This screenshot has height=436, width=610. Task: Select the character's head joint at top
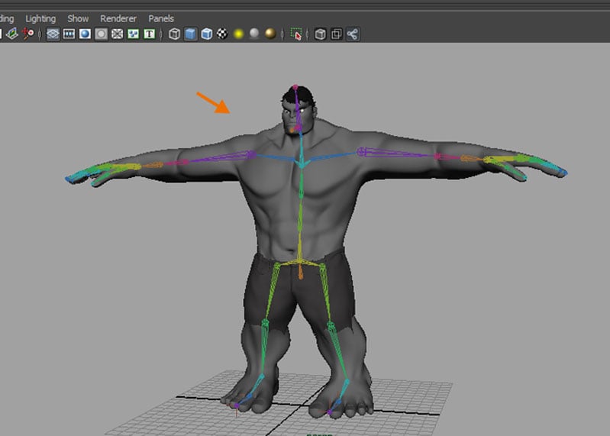pyautogui.click(x=295, y=88)
